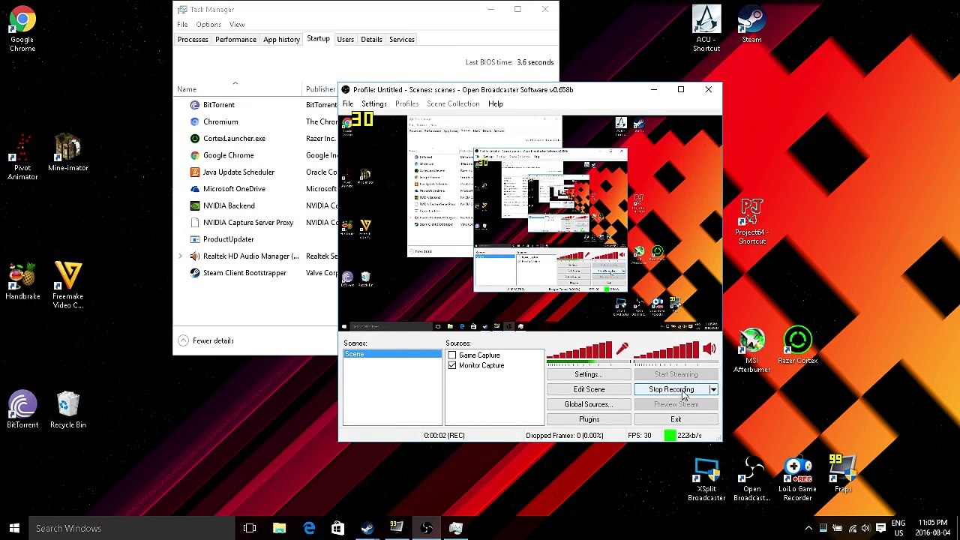Click the OBS Settings... button
960x540 pixels.
click(x=589, y=374)
